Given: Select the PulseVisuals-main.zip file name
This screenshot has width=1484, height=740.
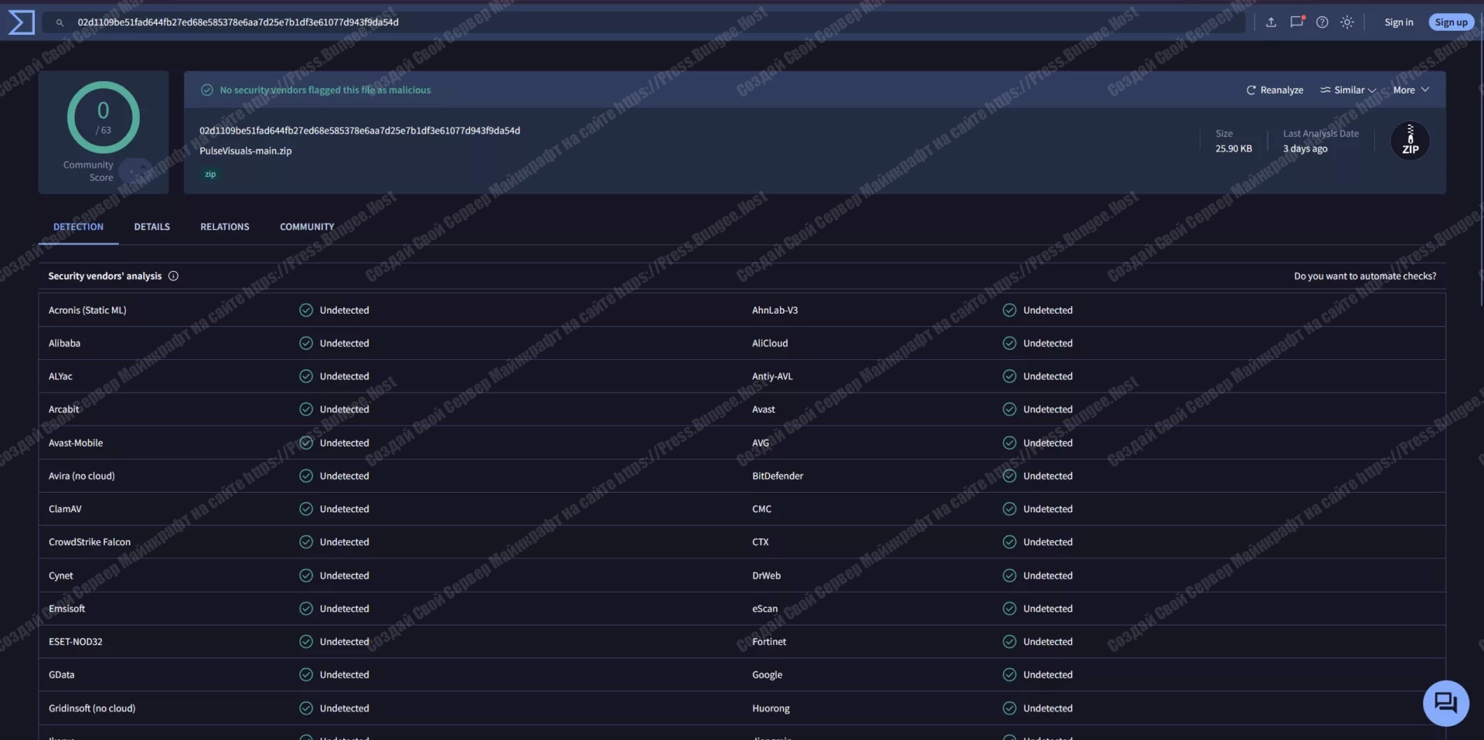Looking at the screenshot, I should [246, 151].
